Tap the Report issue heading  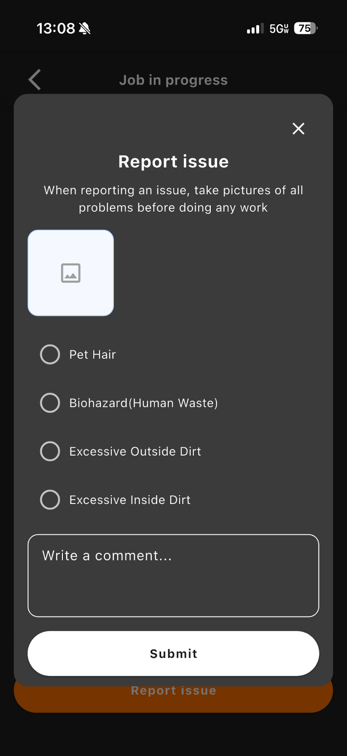click(x=173, y=161)
